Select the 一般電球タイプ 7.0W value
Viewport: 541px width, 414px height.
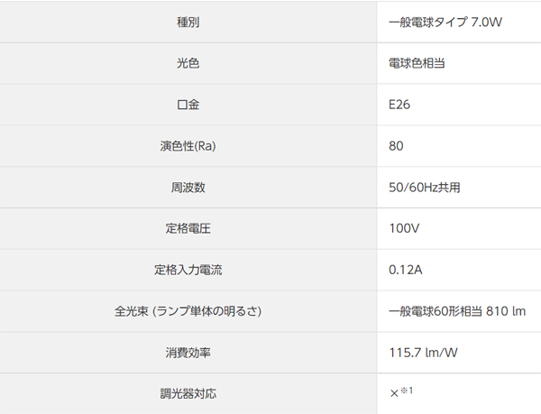coord(445,23)
